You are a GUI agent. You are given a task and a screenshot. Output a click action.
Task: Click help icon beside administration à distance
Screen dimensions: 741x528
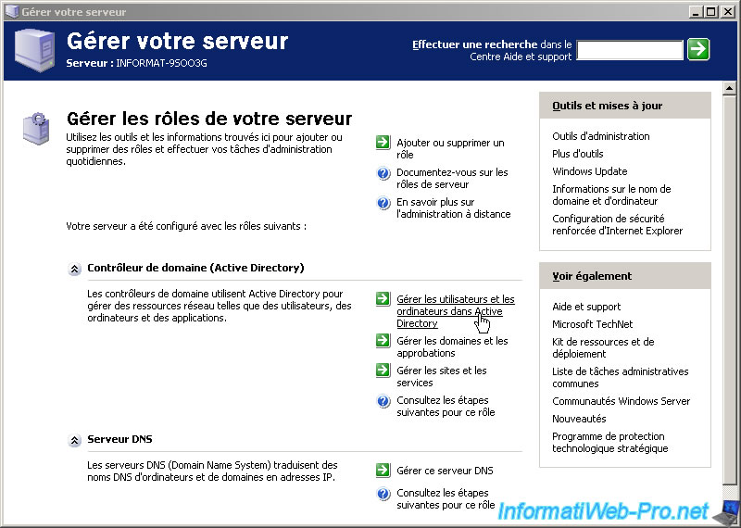(383, 202)
